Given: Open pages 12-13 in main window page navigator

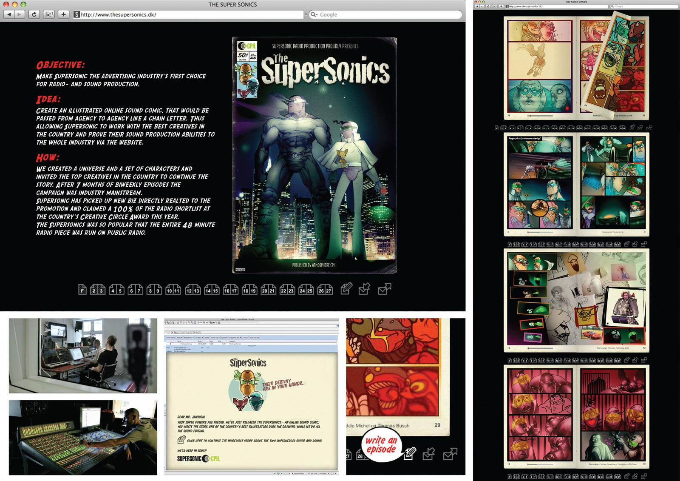Looking at the screenshot, I should coord(193,290).
